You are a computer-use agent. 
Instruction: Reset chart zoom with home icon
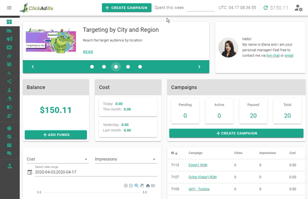pos(147,185)
